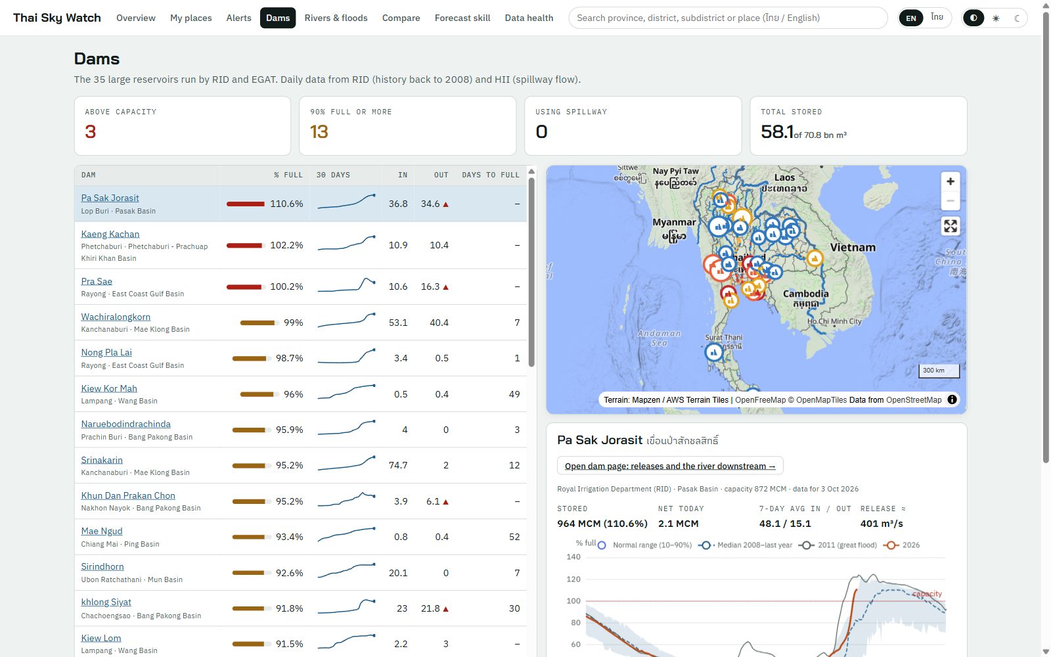The width and height of the screenshot is (1051, 657).
Task: Toggle the 2011 great flood legend series
Action: [x=838, y=545]
